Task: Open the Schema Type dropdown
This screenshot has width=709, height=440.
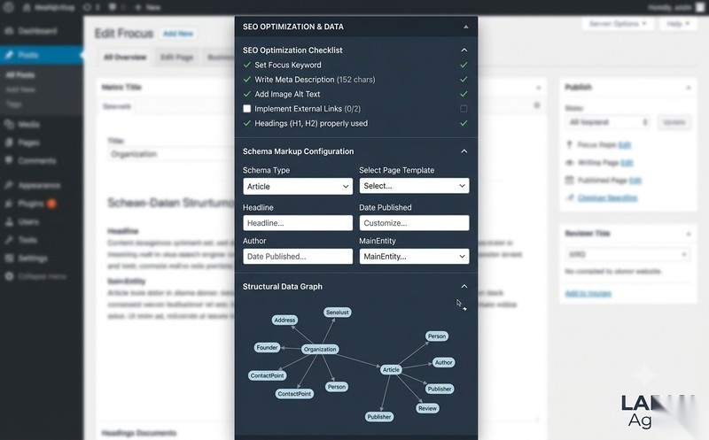Action: [298, 186]
